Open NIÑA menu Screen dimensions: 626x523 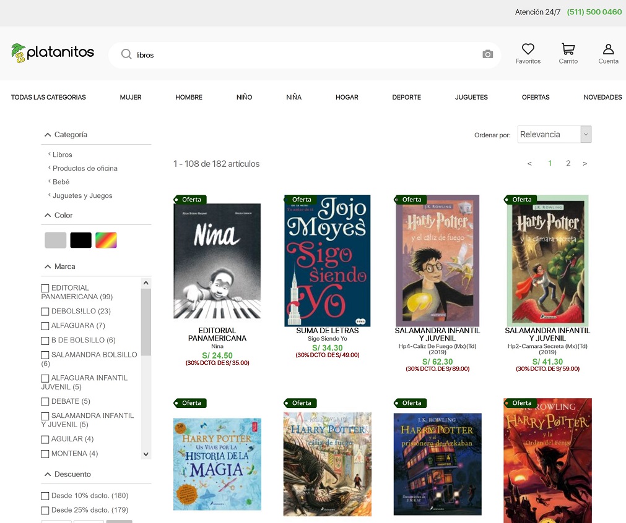[x=294, y=97]
